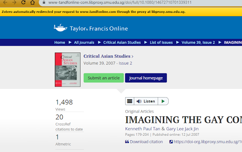Click the Journal homepage button
The height and width of the screenshot is (152, 242).
pos(146,78)
